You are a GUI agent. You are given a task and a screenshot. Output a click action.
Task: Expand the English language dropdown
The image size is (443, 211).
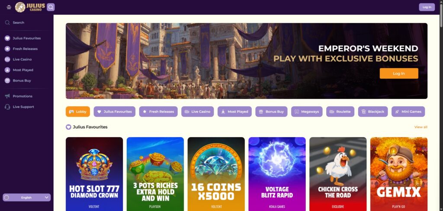[x=26, y=198]
